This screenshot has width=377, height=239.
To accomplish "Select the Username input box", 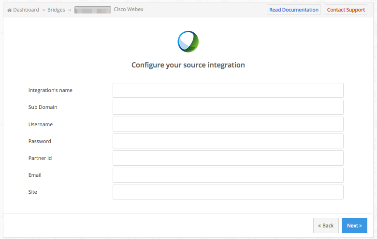I will [228, 124].
